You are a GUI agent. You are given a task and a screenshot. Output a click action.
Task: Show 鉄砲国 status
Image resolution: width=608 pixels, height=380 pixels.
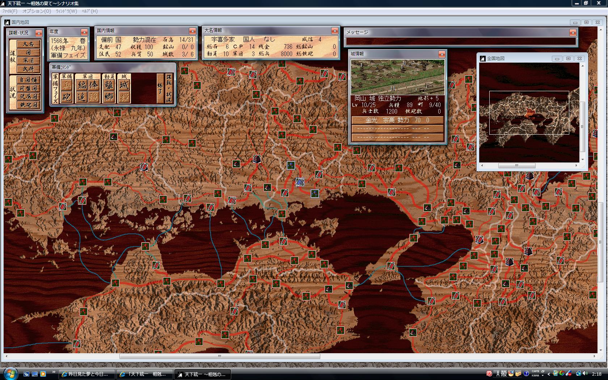coord(28,105)
